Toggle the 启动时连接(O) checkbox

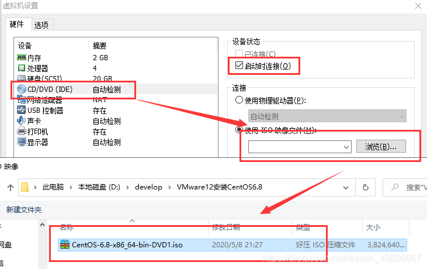239,65
